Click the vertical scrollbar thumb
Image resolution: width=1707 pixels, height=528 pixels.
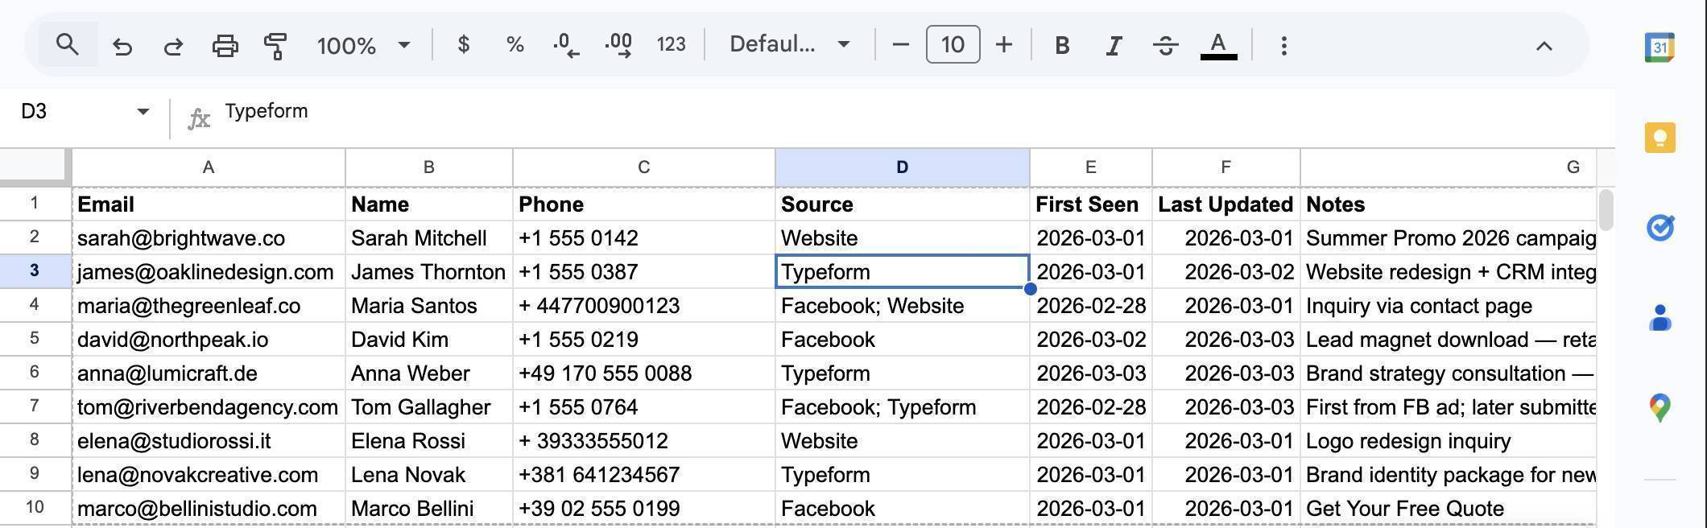pos(1606,209)
